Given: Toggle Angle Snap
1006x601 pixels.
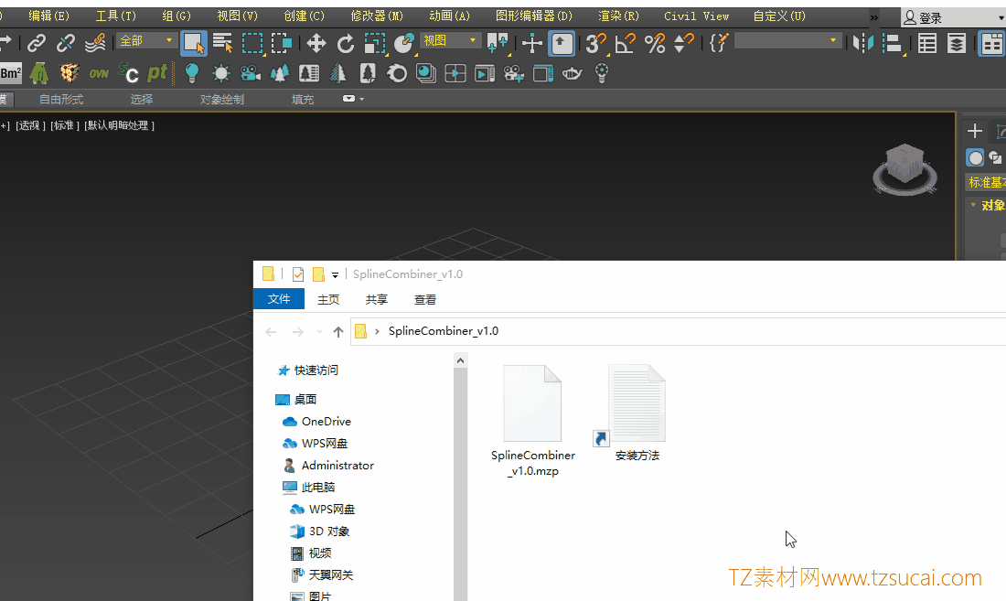Looking at the screenshot, I should click(x=625, y=43).
